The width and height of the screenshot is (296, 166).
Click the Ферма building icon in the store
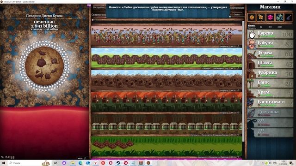252,54
